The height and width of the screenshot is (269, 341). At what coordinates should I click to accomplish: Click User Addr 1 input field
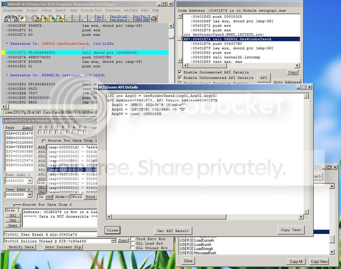click(16, 181)
